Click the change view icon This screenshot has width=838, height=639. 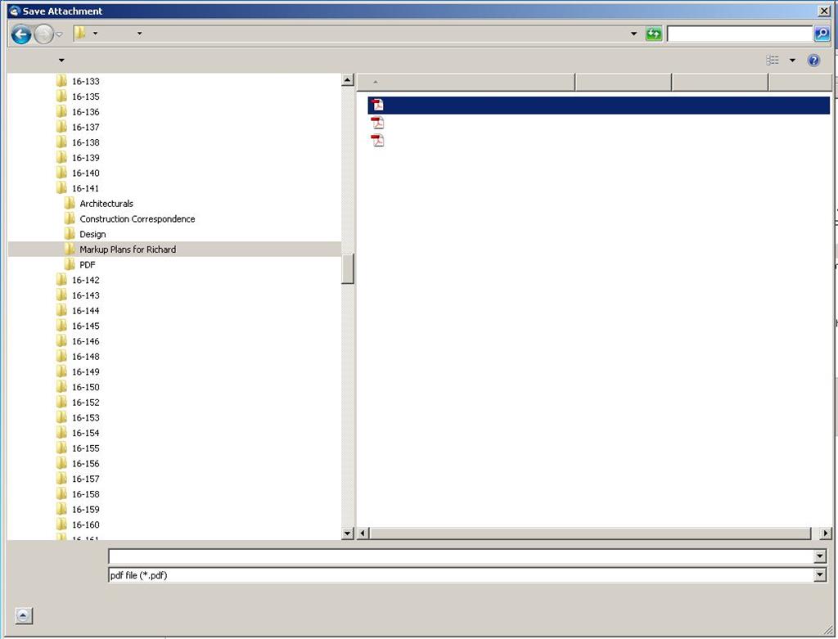773,61
